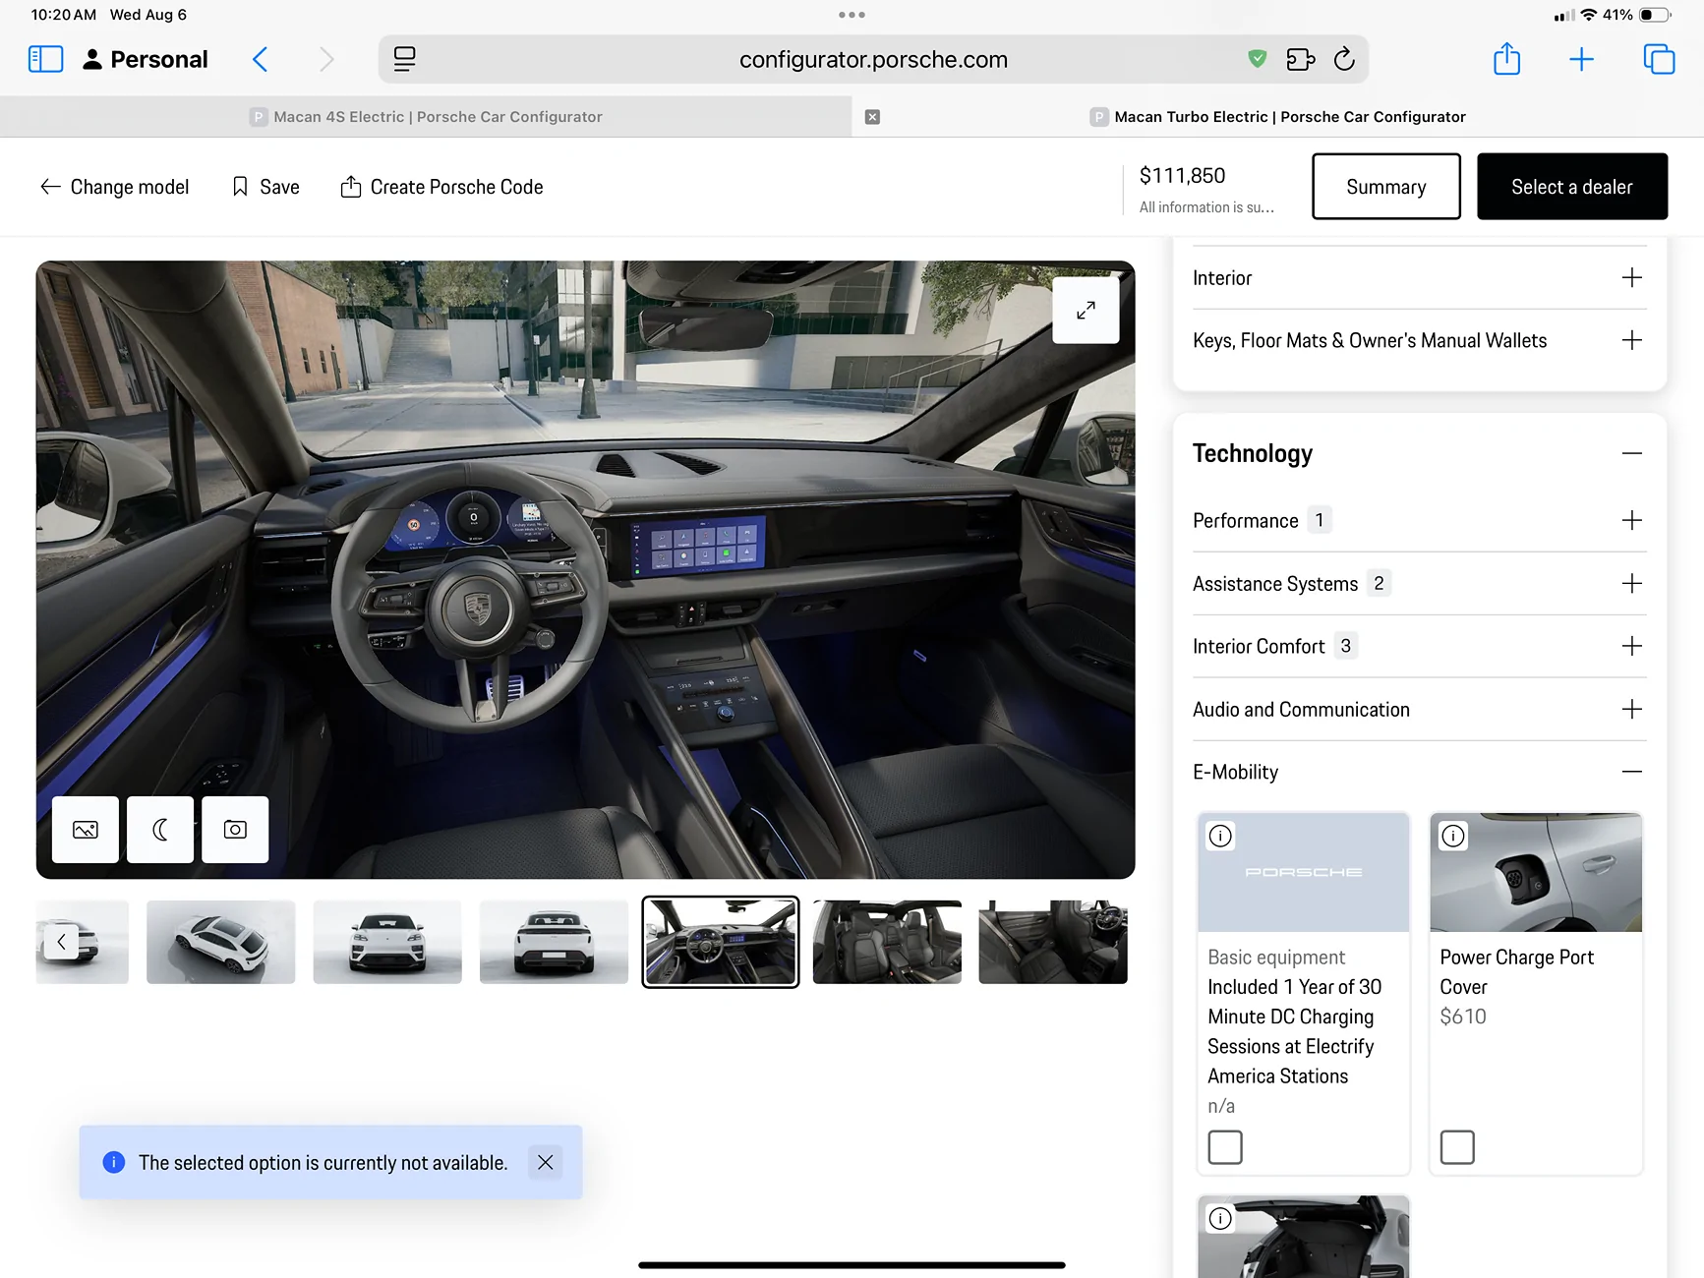Open the fullscreen view of the car
Image resolution: width=1704 pixels, height=1278 pixels.
1086,309
